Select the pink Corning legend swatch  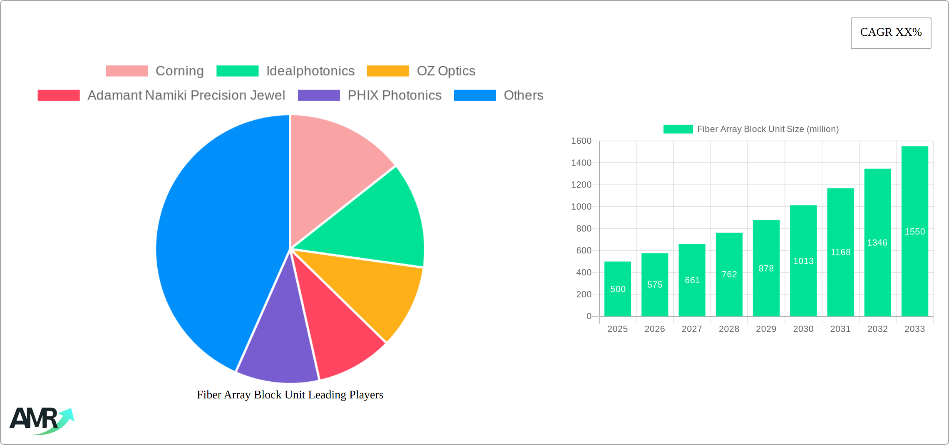pos(127,71)
